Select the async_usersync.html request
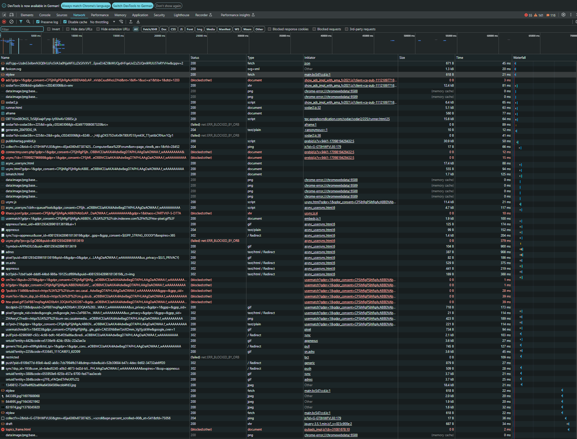Viewport: 577px width, 439px height. click(288, 163)
